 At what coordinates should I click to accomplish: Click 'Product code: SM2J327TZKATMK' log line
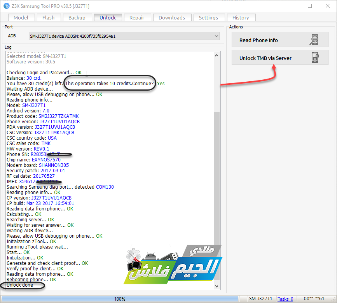tap(42, 116)
